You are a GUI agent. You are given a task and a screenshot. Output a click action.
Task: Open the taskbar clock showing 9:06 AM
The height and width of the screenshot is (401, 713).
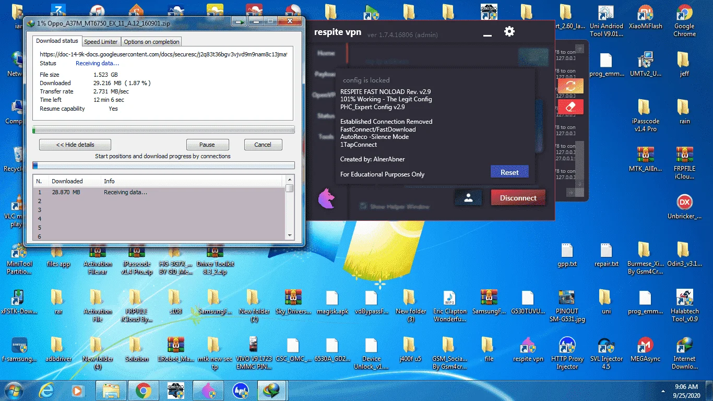686,391
